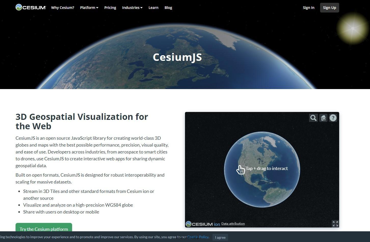Open the Why Cesium? page
Screen dimensions: 370x242
point(62,8)
